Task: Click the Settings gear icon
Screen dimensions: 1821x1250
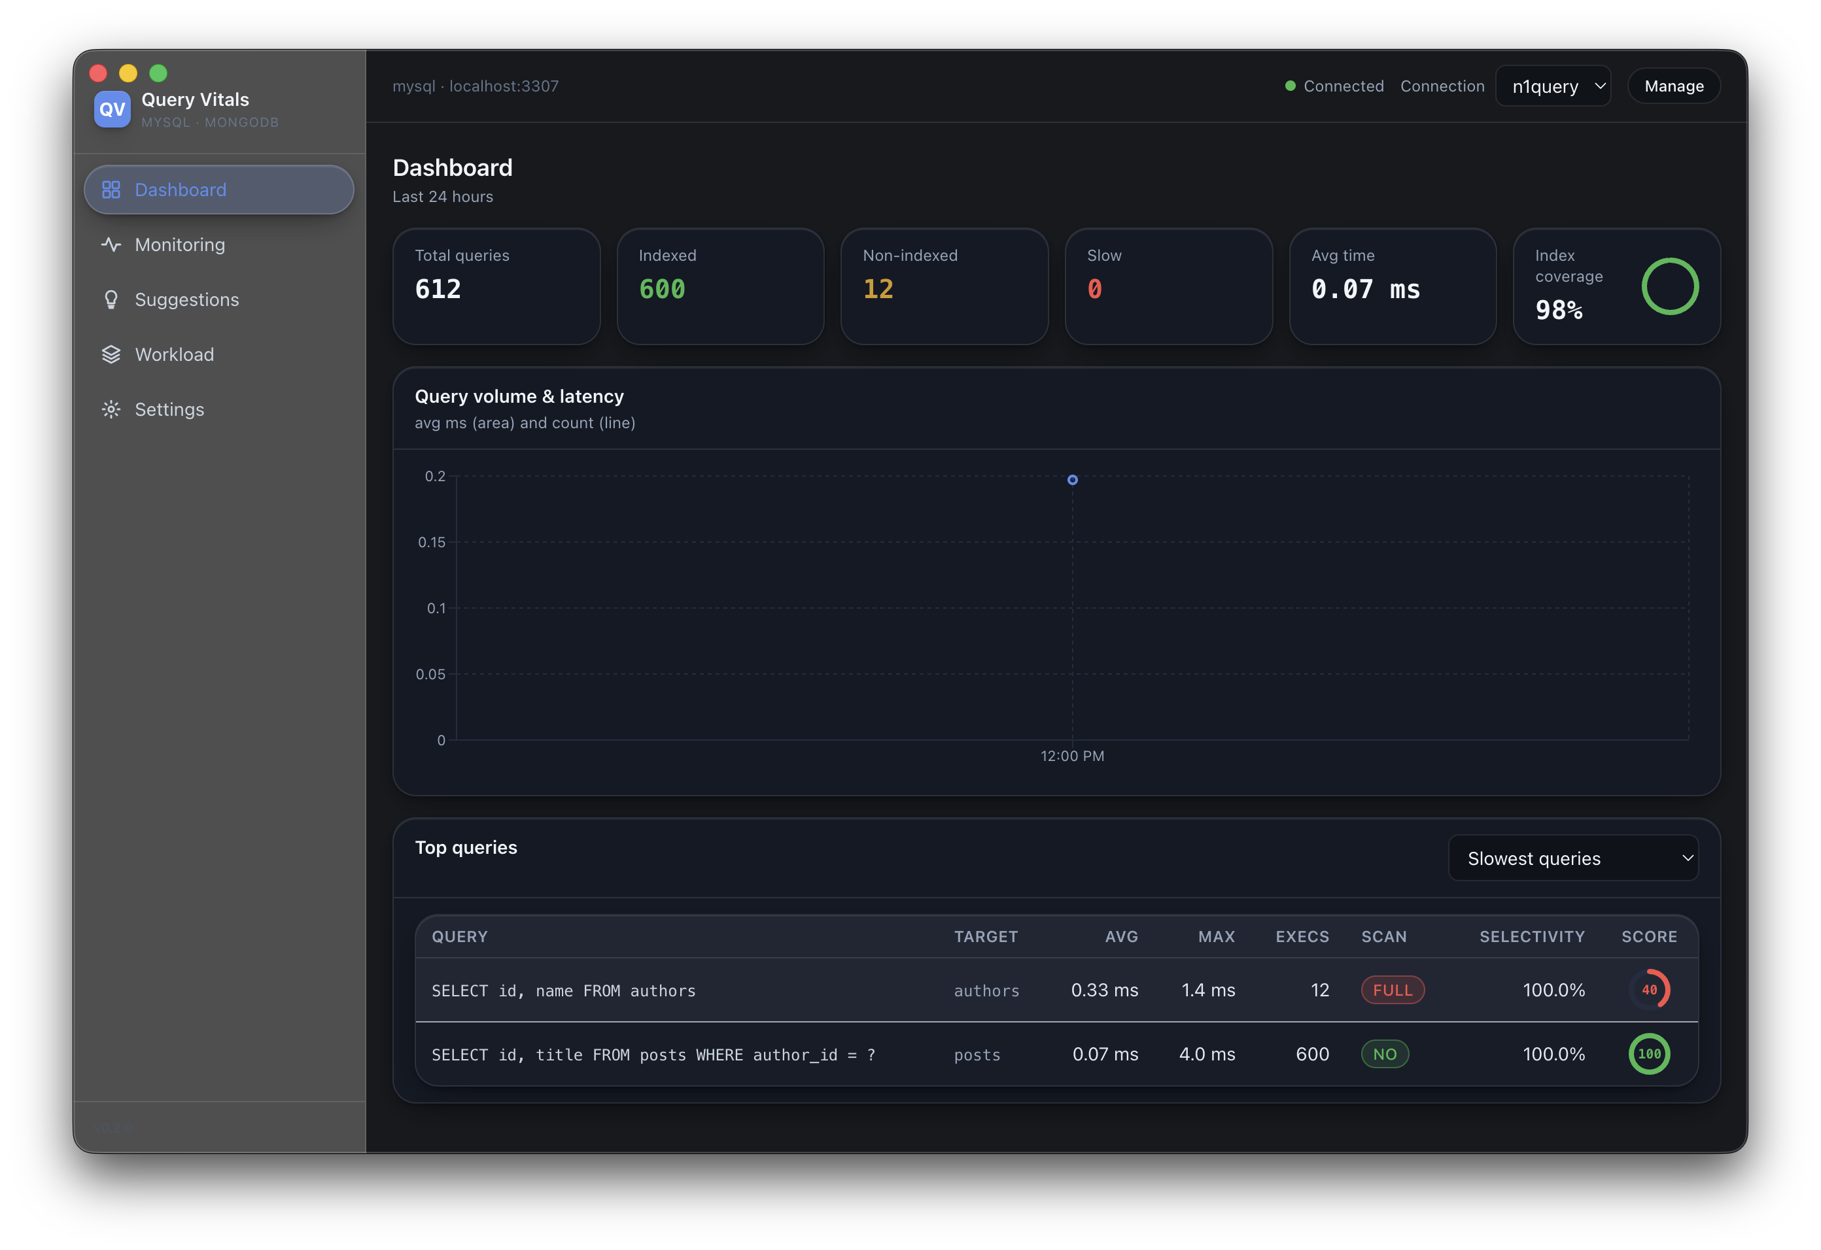Action: click(111, 409)
